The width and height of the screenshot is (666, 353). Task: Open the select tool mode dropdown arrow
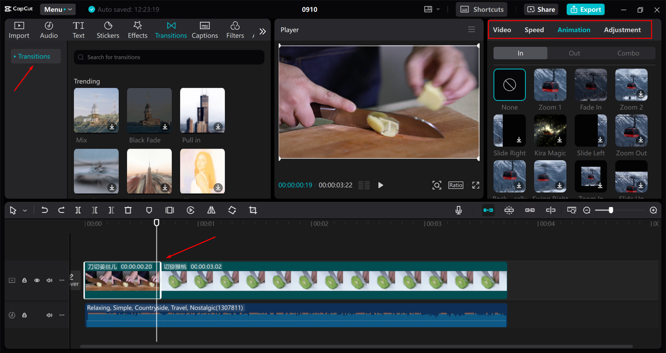pos(25,211)
